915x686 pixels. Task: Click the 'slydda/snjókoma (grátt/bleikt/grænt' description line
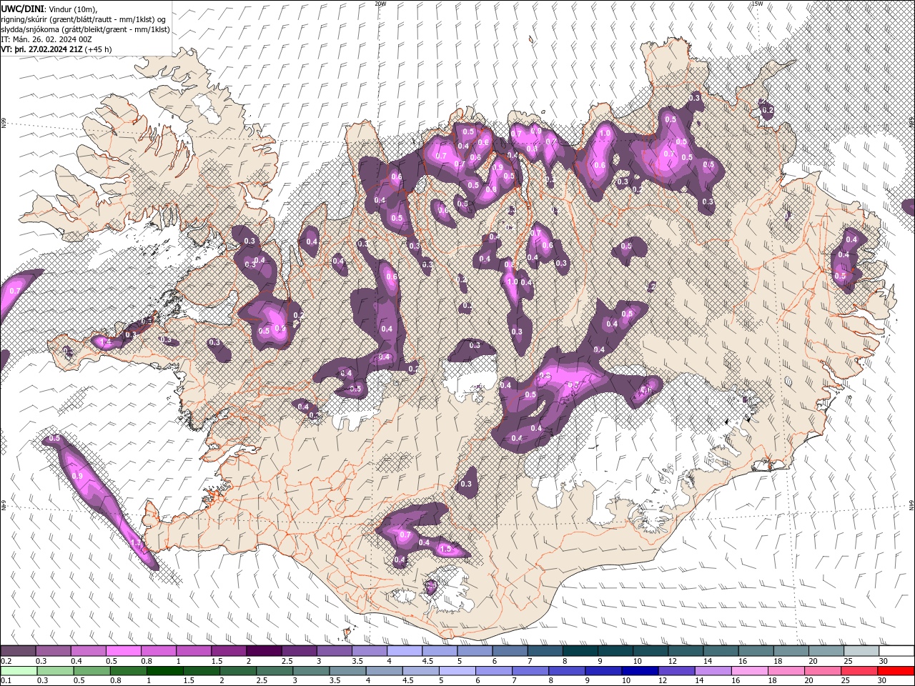[85, 29]
